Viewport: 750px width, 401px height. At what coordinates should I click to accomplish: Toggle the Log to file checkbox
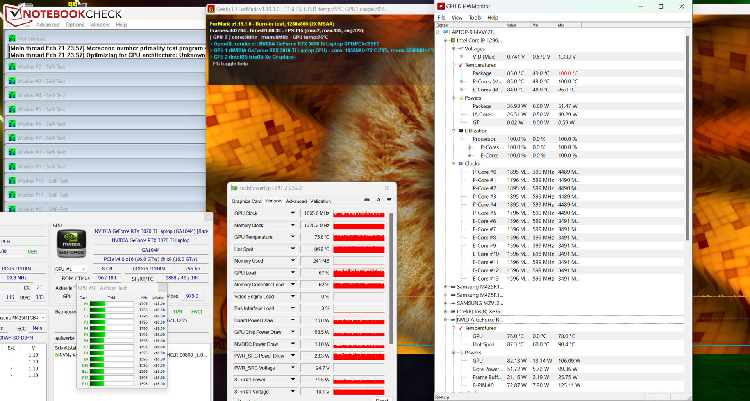click(236, 399)
